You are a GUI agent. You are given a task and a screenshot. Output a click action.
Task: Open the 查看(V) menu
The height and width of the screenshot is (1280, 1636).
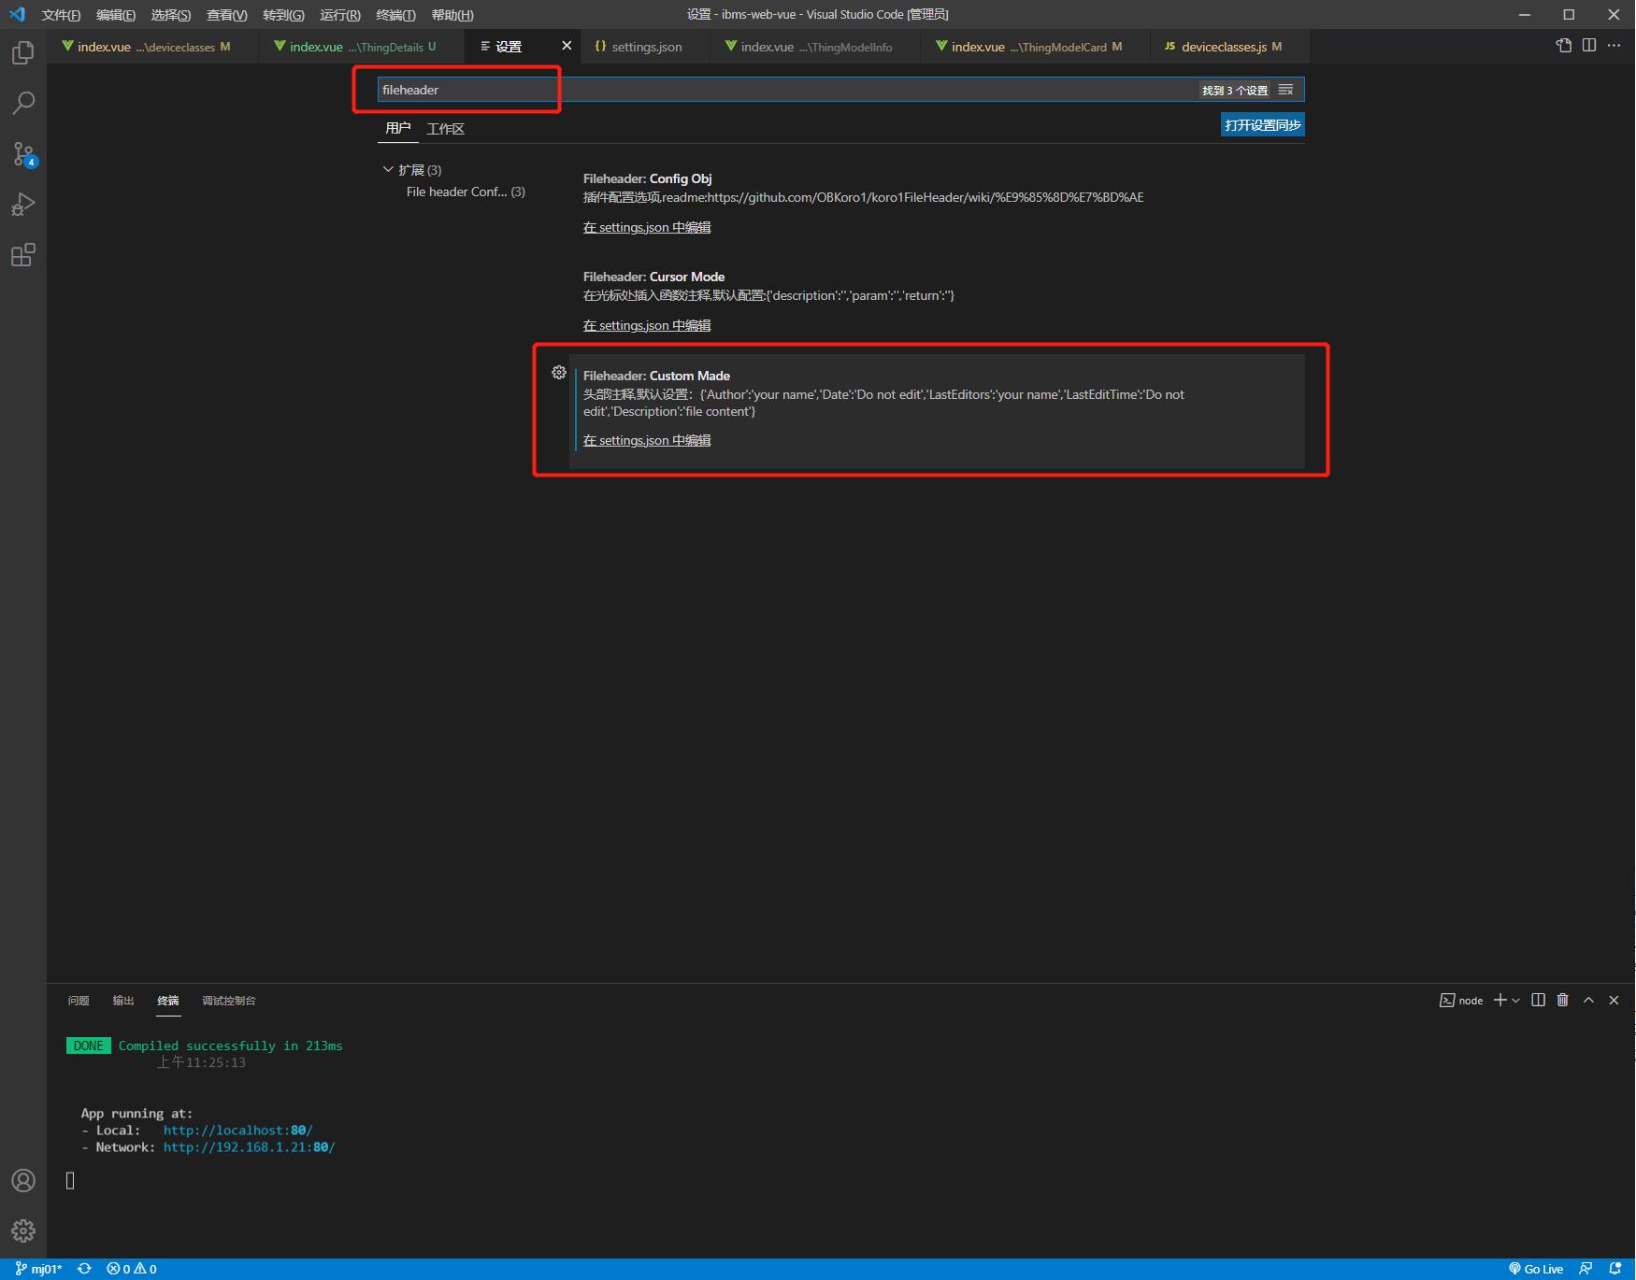(x=227, y=15)
